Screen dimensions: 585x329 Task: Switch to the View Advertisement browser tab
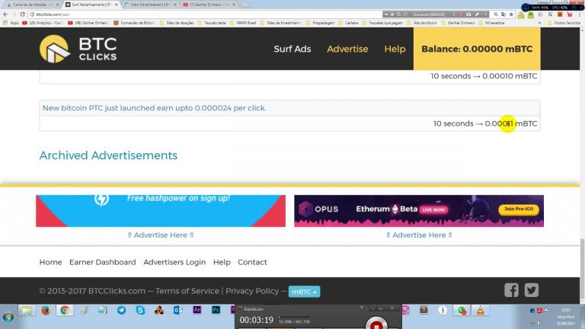tap(150, 5)
